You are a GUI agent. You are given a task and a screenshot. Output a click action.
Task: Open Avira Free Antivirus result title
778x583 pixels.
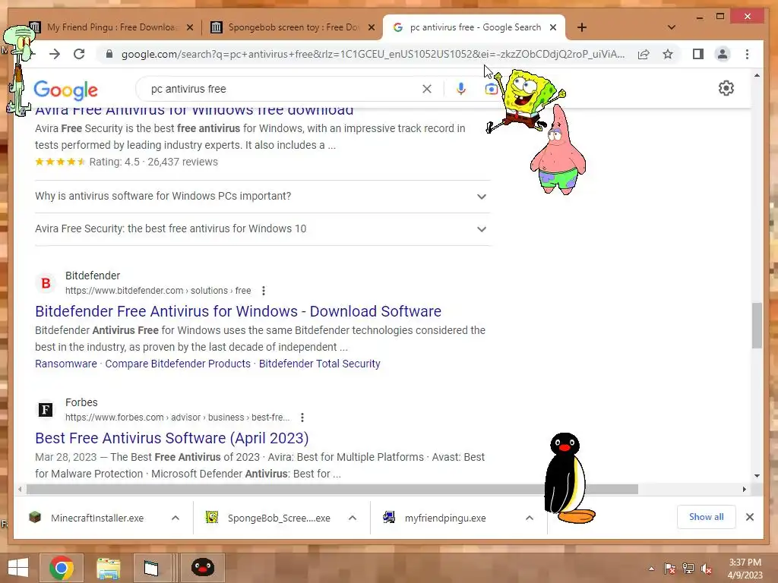pyautogui.click(x=194, y=110)
